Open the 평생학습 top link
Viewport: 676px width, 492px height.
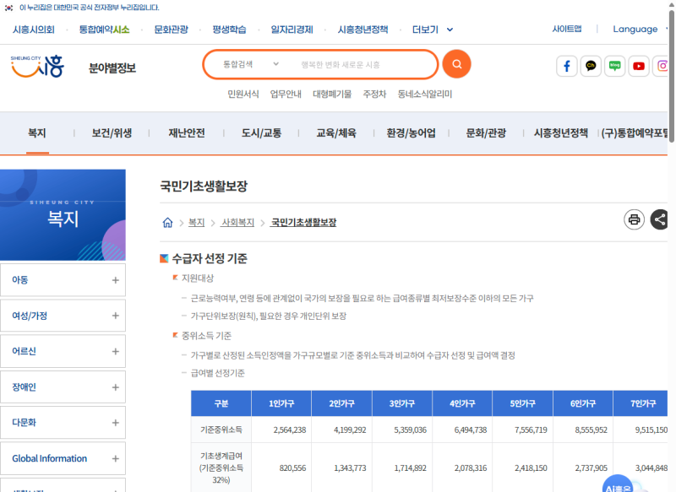[x=229, y=30]
